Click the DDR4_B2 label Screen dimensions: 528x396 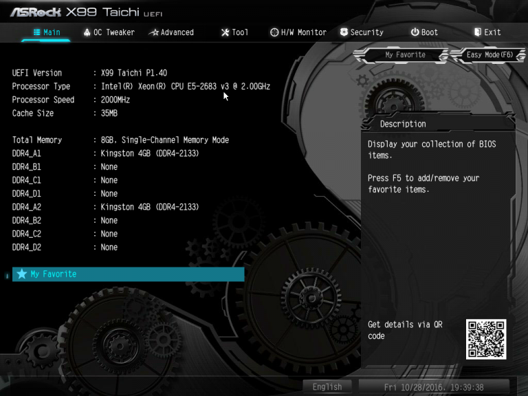tap(27, 221)
